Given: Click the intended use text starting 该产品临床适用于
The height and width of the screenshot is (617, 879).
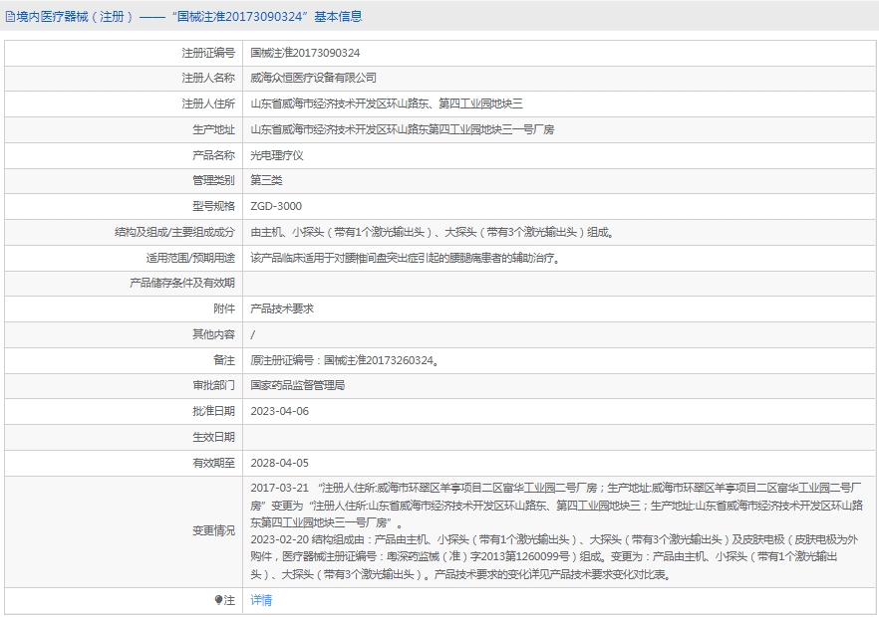Looking at the screenshot, I should (x=406, y=258).
